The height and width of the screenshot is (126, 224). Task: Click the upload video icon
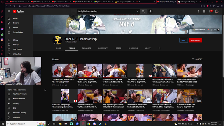pyautogui.click(x=199, y=12)
